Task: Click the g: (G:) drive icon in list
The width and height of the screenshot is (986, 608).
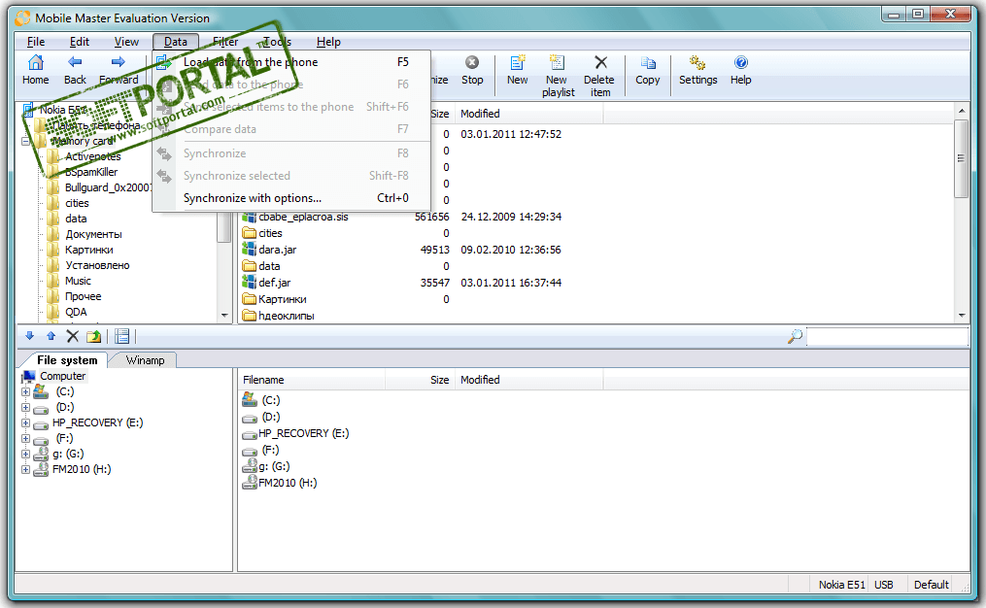Action: [250, 466]
